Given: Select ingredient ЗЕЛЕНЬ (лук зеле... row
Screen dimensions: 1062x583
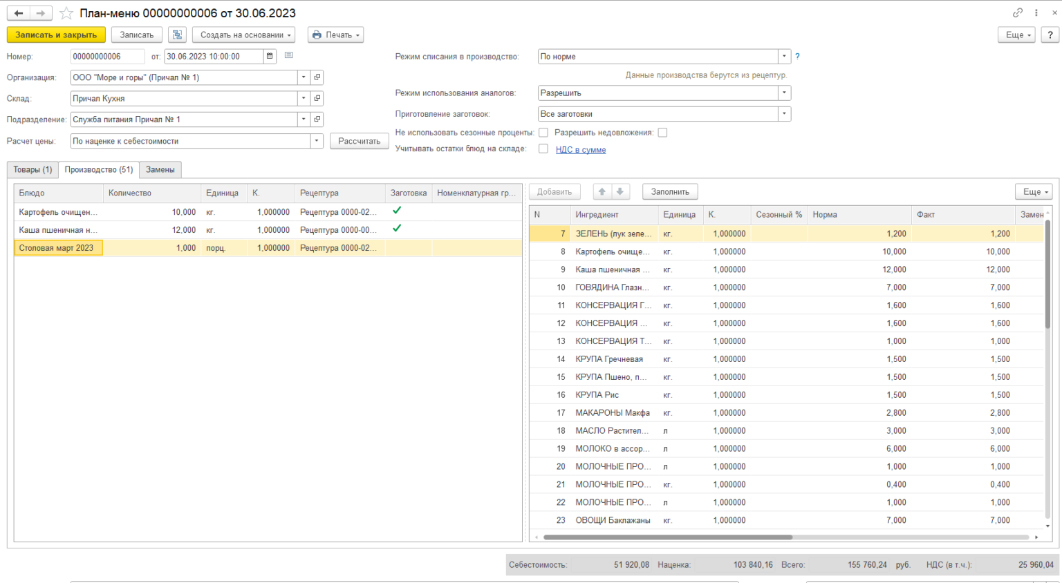Looking at the screenshot, I should [786, 234].
